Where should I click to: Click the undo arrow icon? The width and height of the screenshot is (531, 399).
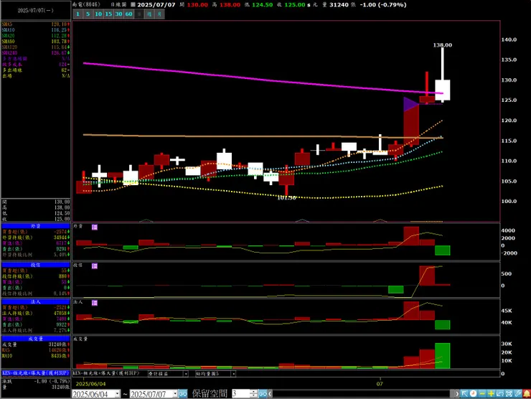(500, 394)
